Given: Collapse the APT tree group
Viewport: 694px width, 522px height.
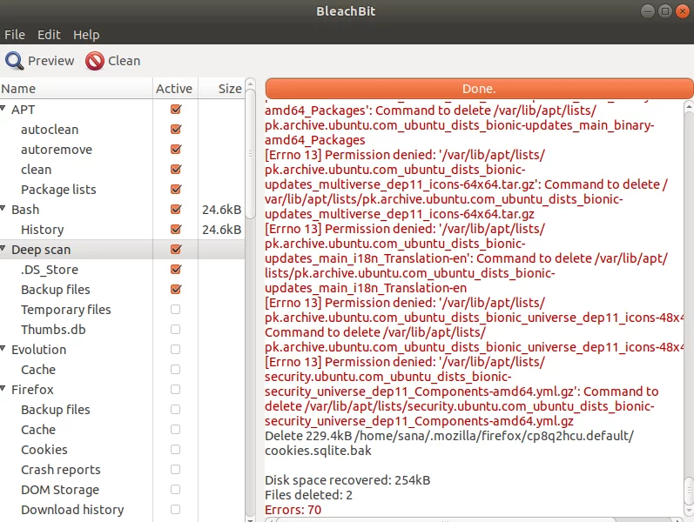Looking at the screenshot, I should point(3,109).
